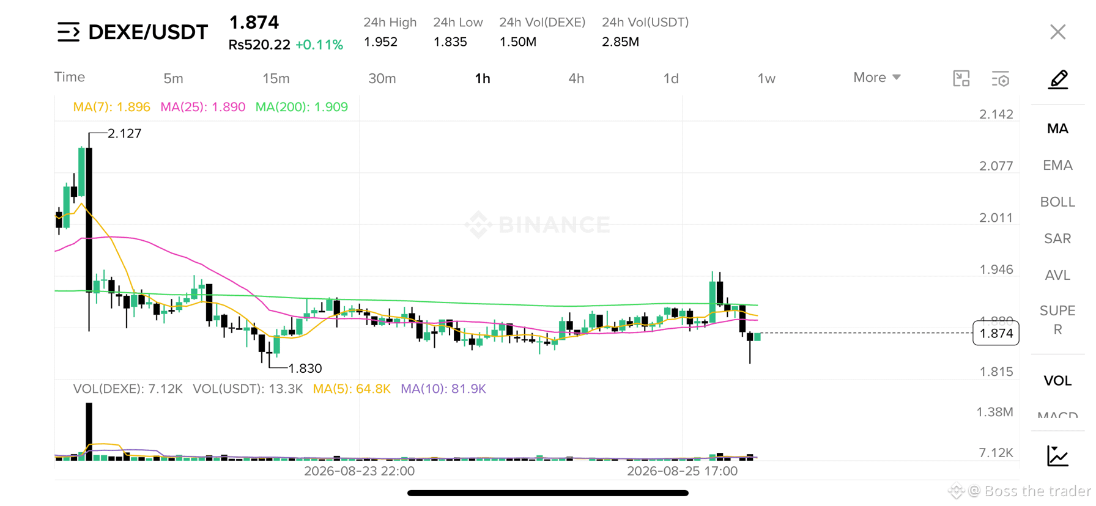Tap the 1.830 low price marker
The width and height of the screenshot is (1096, 506).
(x=305, y=368)
